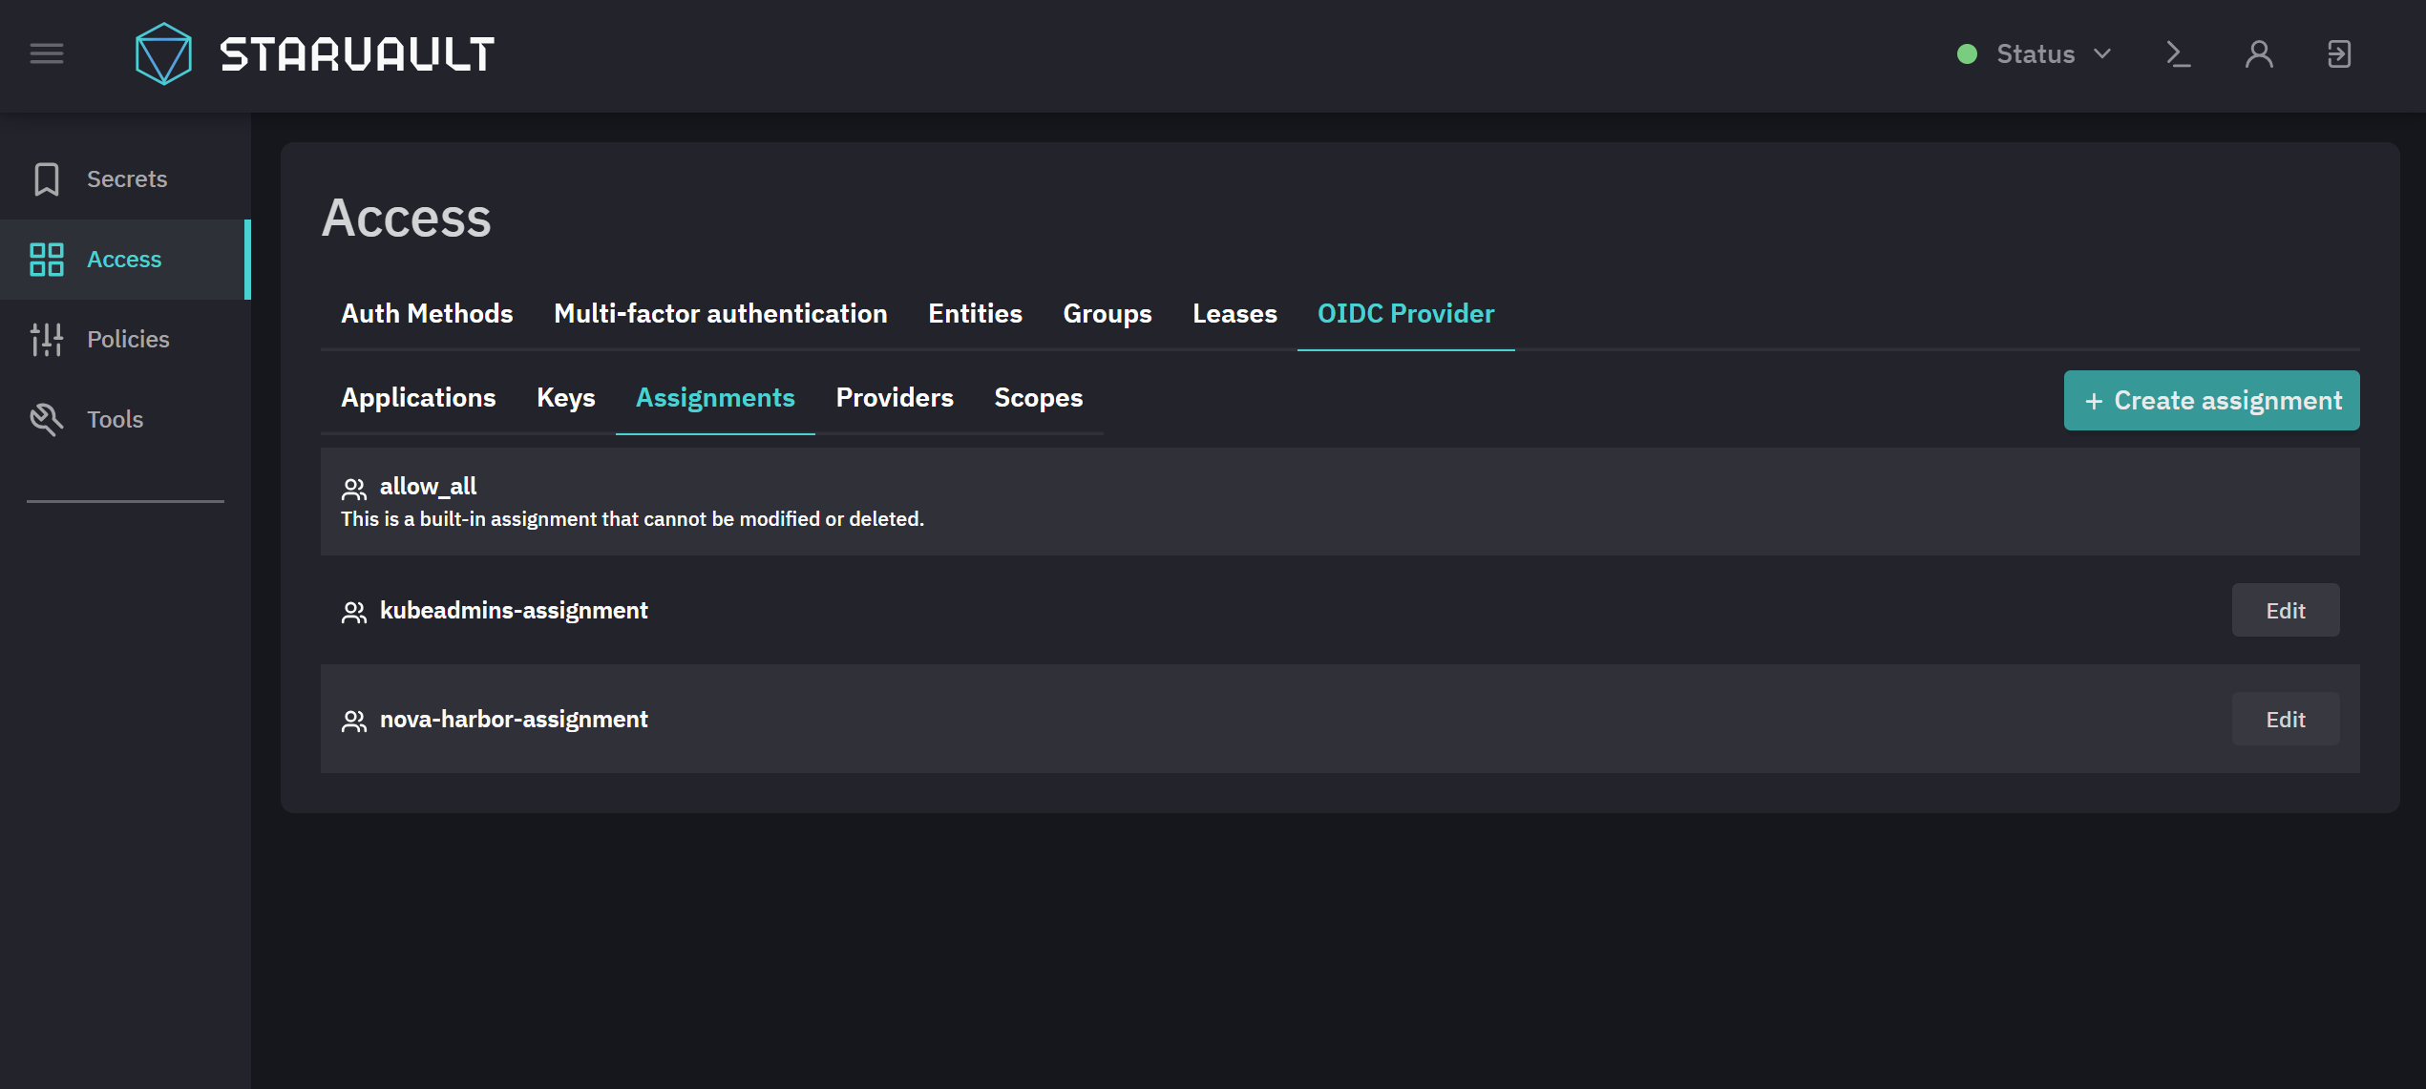
Task: Open Tools in the sidebar
Action: 125,419
